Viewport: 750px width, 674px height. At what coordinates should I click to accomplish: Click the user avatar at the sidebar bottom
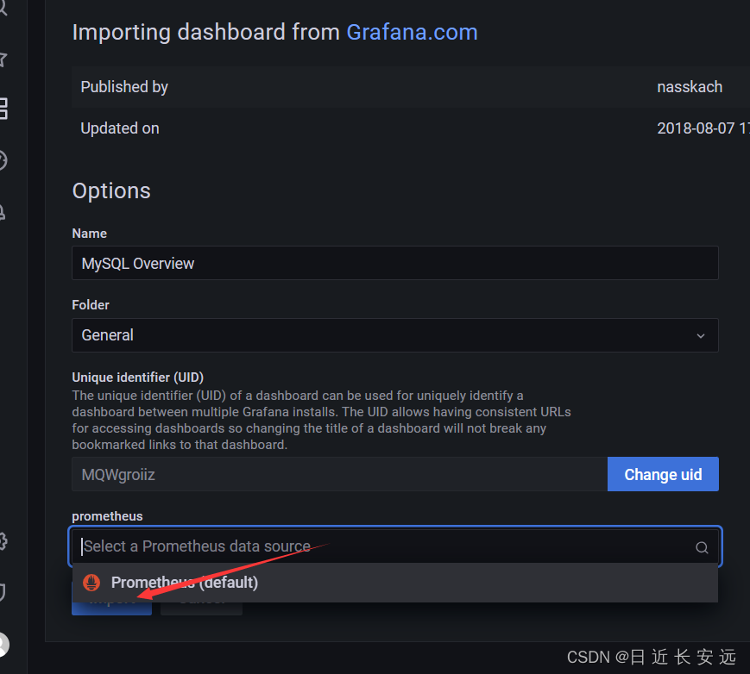[x=3, y=645]
